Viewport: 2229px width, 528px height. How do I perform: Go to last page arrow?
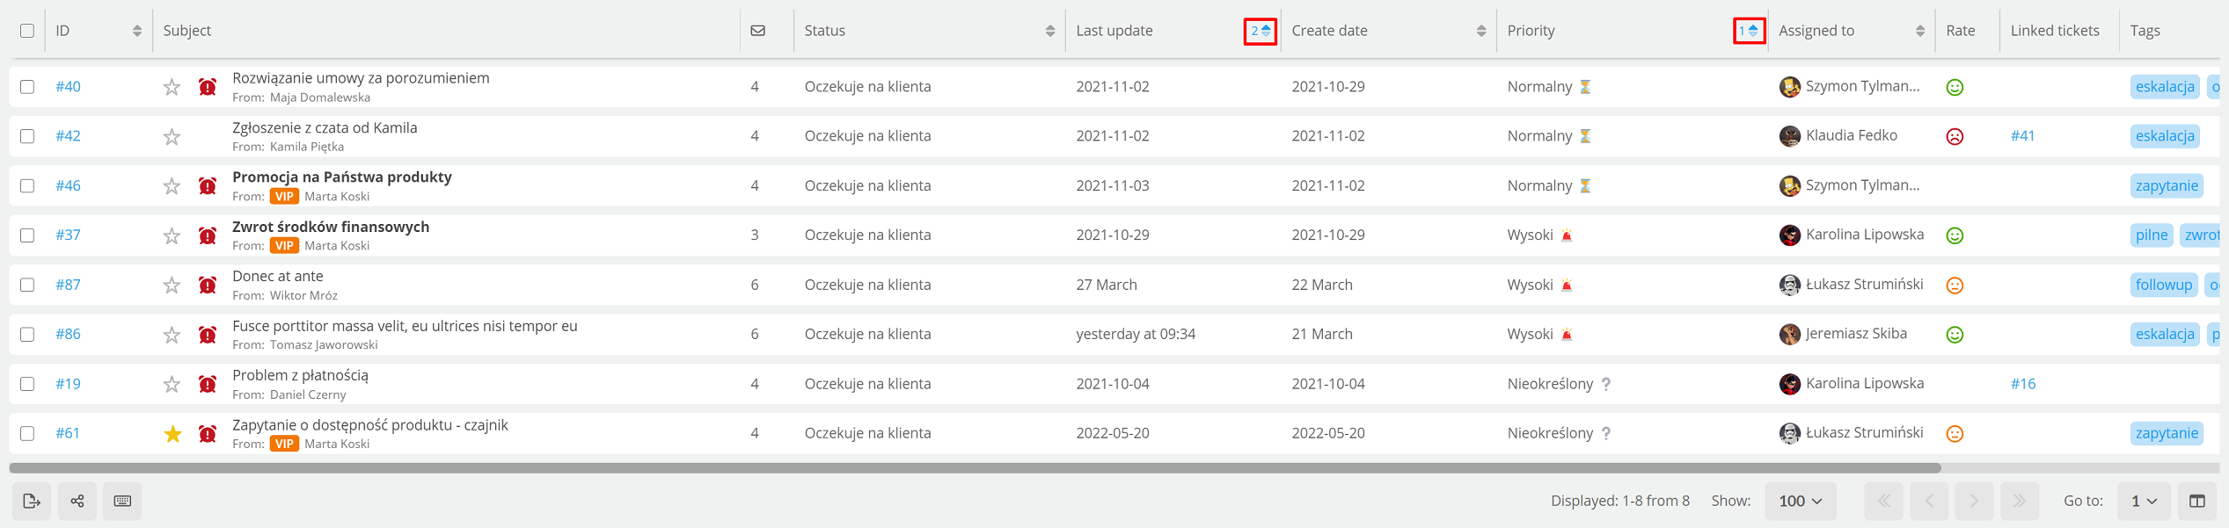(x=2020, y=501)
